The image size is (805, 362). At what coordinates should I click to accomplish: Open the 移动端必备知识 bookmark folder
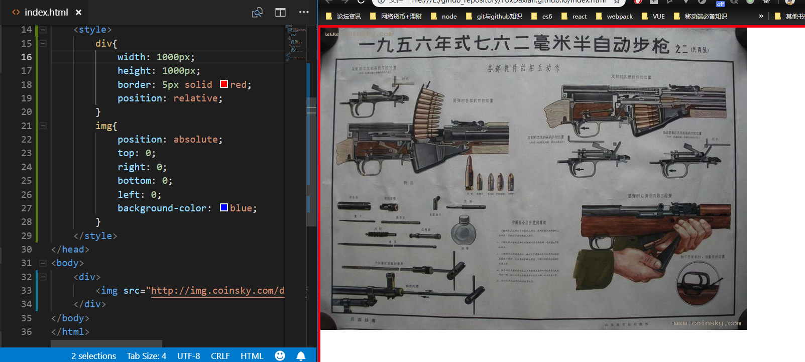point(701,17)
